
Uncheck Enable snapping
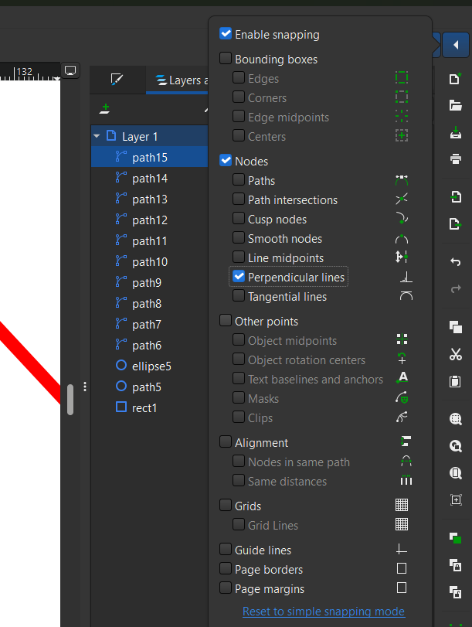tap(226, 33)
